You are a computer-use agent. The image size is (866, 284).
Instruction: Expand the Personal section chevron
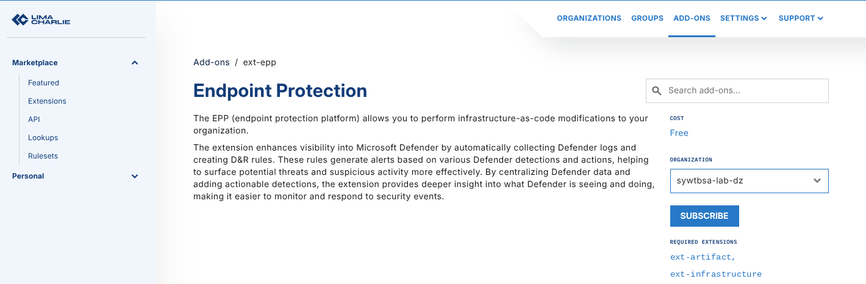click(x=135, y=176)
